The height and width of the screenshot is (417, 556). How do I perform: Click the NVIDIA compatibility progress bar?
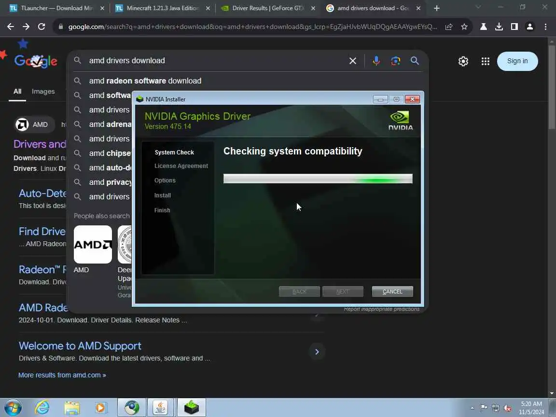(318, 179)
